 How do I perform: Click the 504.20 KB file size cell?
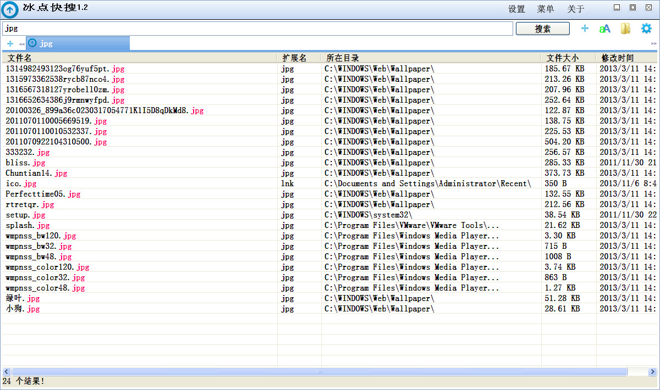[564, 142]
